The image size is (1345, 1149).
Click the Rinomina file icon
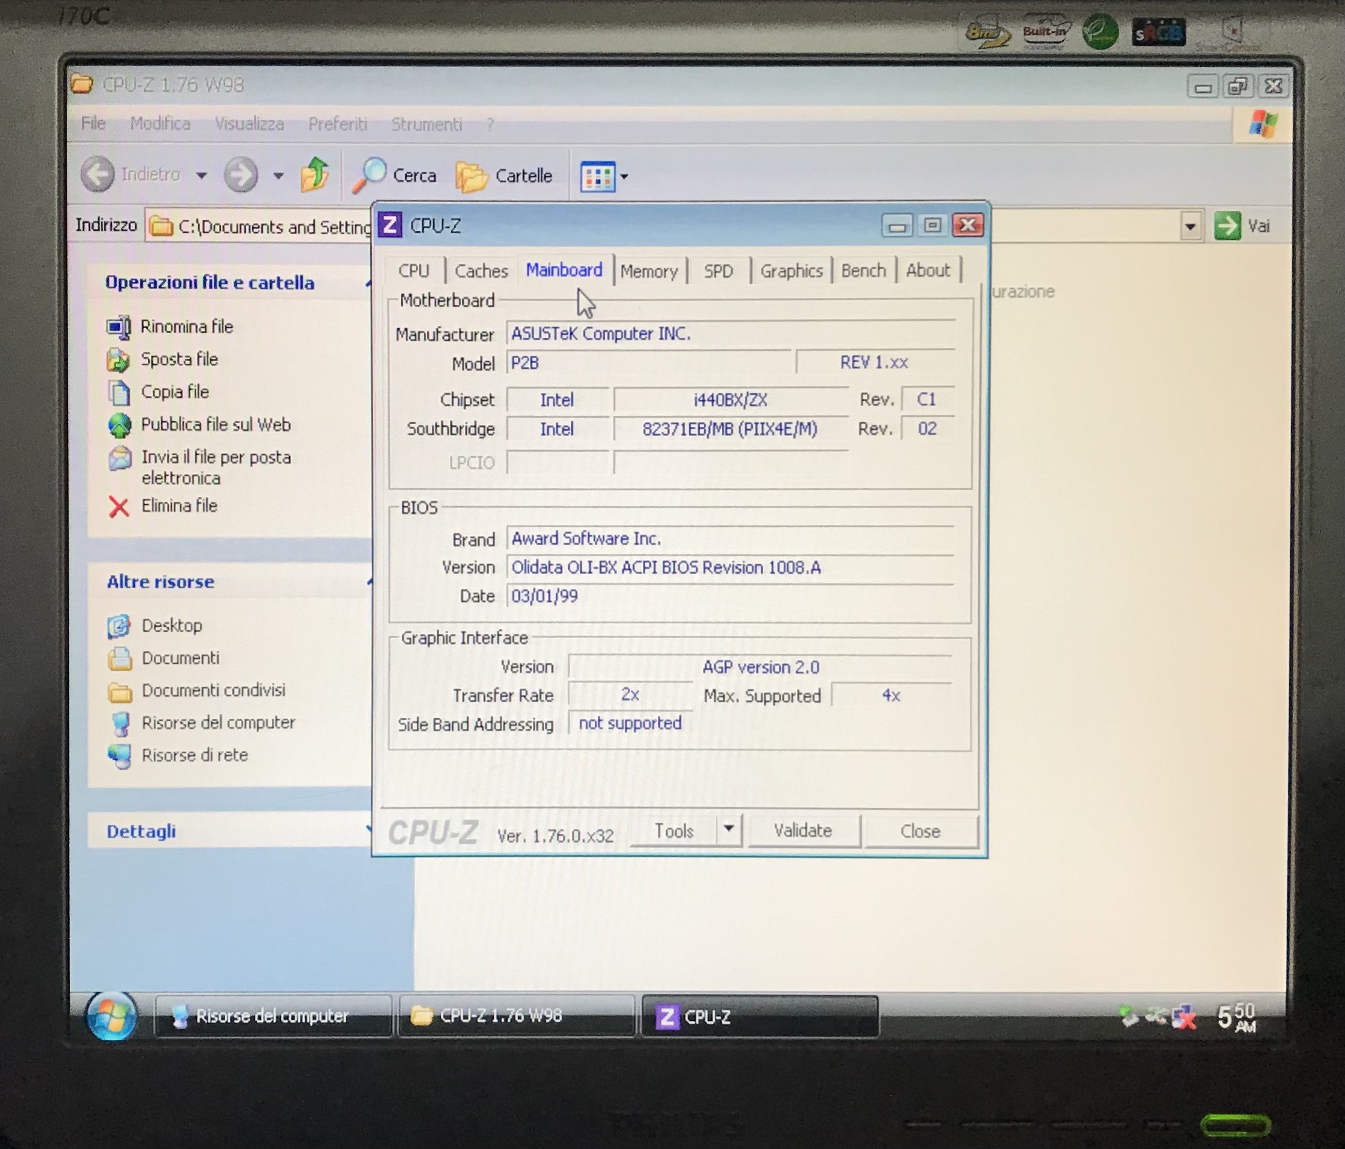point(119,327)
